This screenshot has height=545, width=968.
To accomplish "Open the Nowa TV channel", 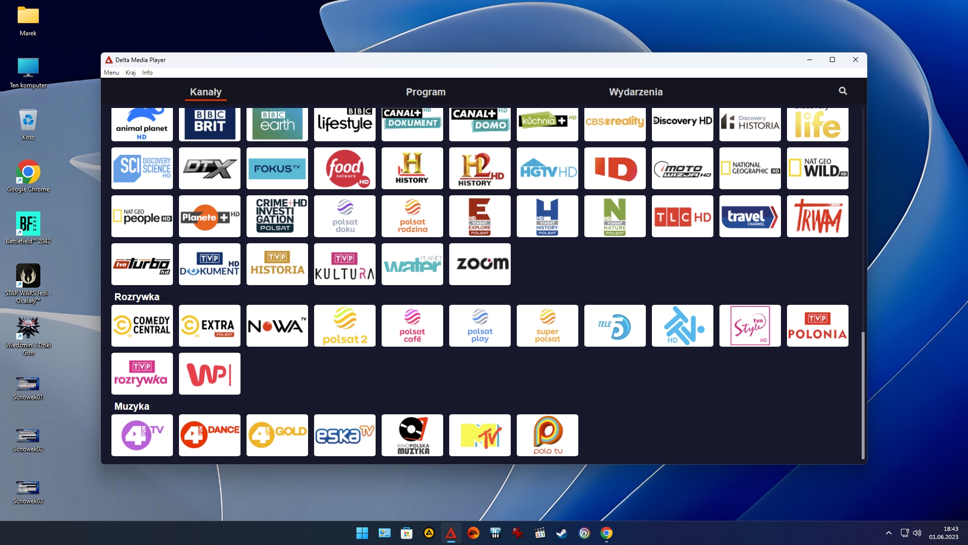I will click(x=277, y=325).
